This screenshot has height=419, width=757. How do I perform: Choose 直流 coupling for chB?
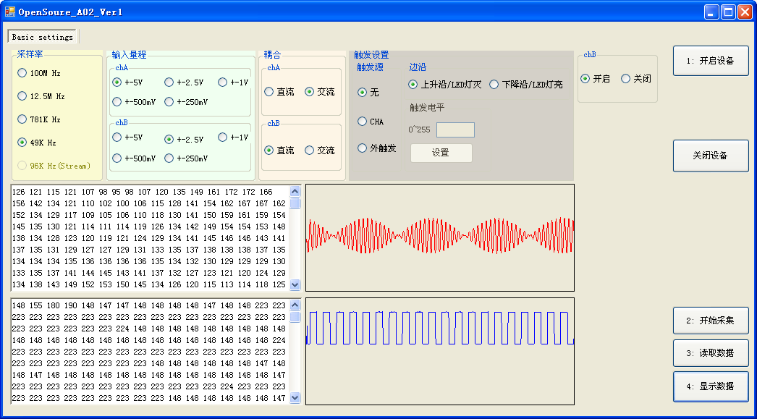click(279, 151)
